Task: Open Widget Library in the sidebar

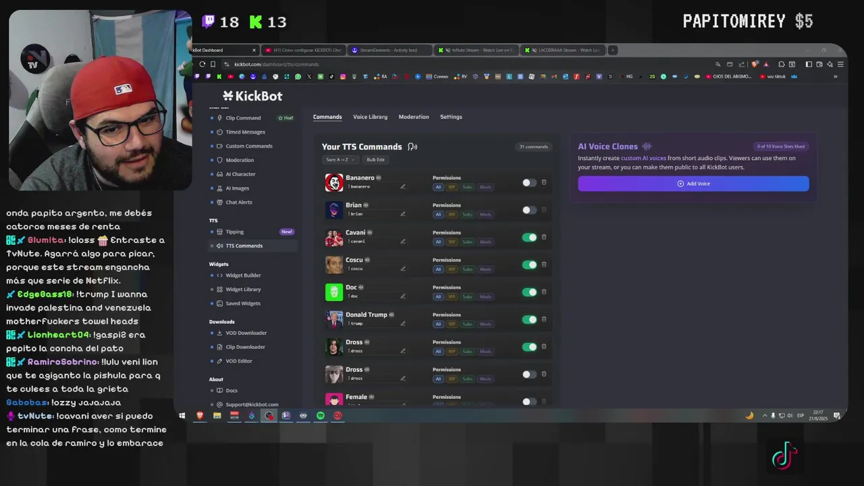Action: (x=243, y=290)
